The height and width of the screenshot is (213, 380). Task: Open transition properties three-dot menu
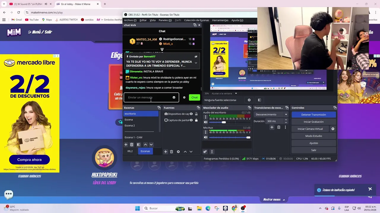point(285,127)
